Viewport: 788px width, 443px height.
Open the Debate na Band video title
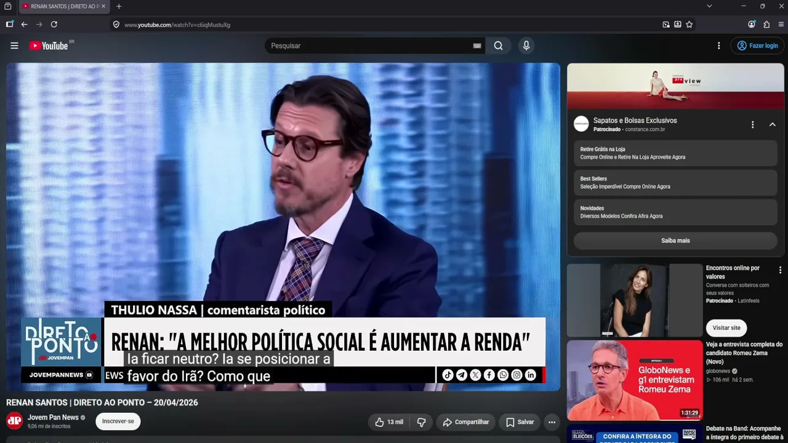coord(744,432)
